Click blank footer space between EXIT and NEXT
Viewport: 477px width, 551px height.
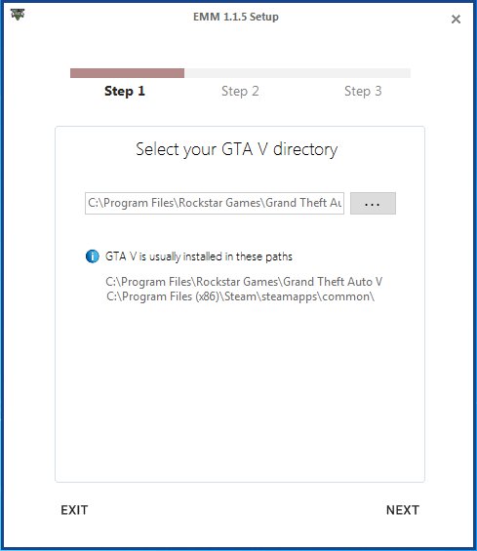237,510
